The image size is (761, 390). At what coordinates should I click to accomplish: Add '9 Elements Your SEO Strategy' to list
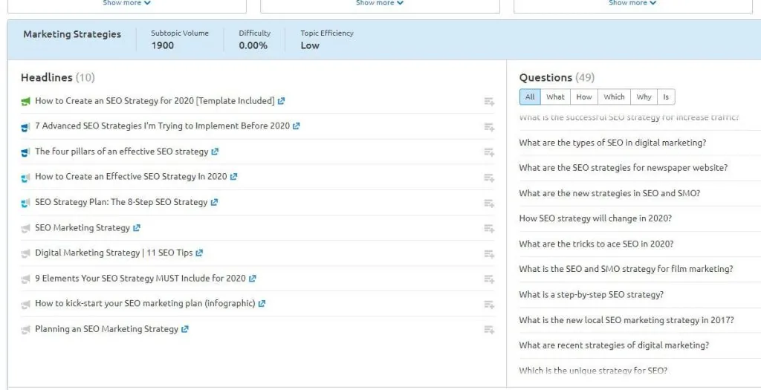click(x=489, y=279)
